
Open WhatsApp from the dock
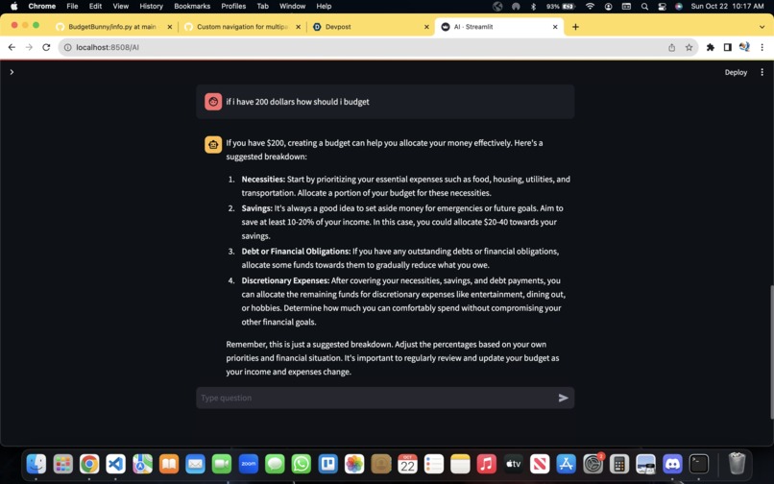tap(302, 464)
